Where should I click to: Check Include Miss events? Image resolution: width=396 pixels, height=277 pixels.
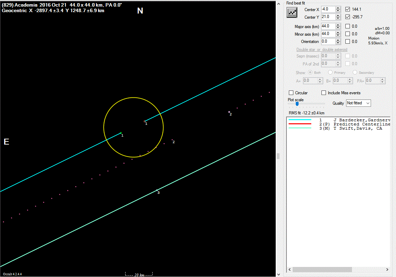click(x=324, y=93)
